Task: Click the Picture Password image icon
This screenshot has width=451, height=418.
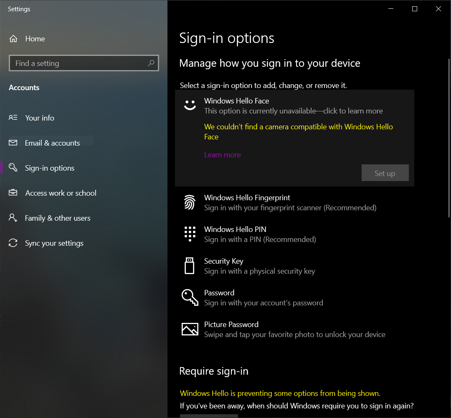Action: (190, 329)
